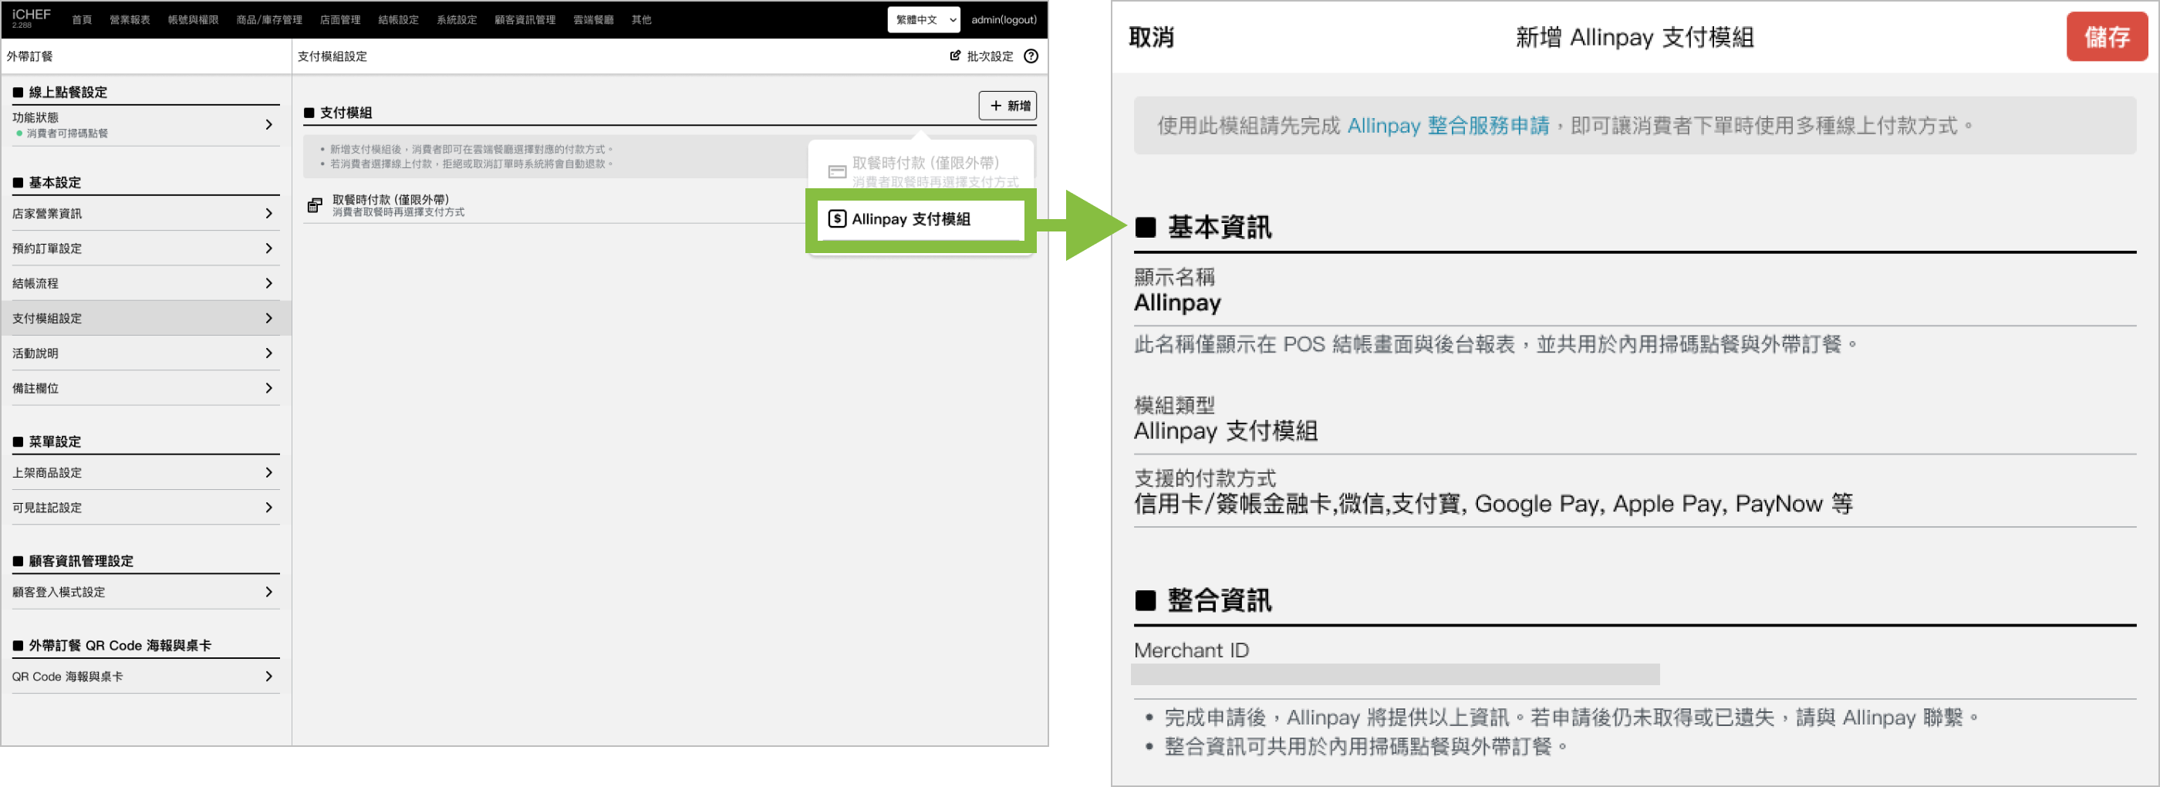2160x787 pixels.
Task: Click 取消 to cancel adding module
Action: [1150, 38]
